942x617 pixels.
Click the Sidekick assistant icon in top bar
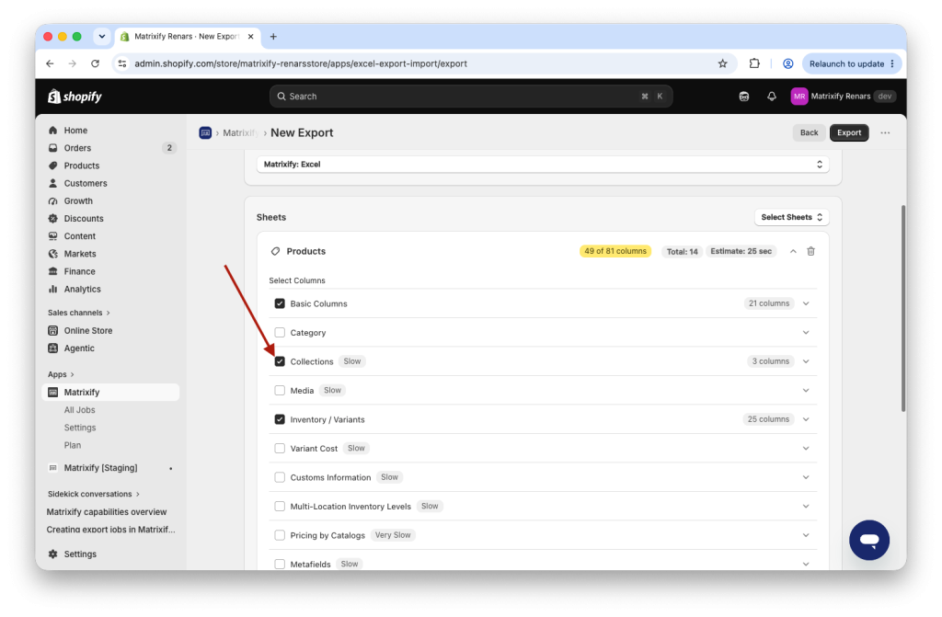click(743, 97)
